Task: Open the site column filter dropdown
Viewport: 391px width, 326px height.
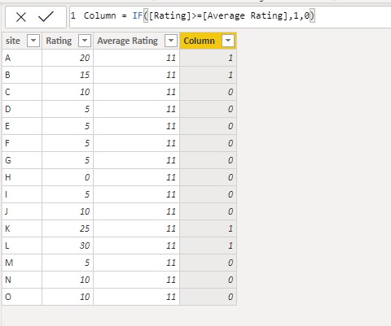Action: click(33, 41)
